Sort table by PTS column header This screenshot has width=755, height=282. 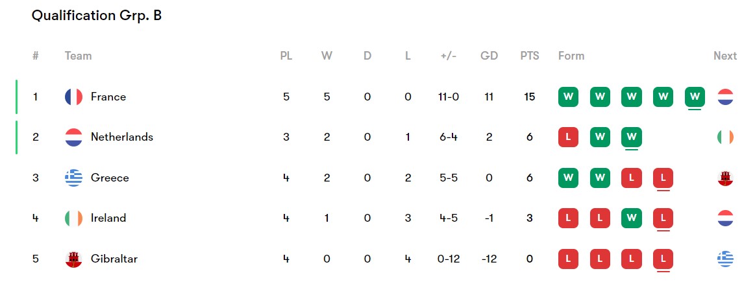tap(530, 56)
